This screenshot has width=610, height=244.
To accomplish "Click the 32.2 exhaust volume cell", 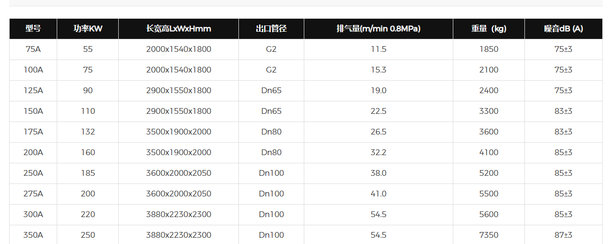I will click(378, 153).
